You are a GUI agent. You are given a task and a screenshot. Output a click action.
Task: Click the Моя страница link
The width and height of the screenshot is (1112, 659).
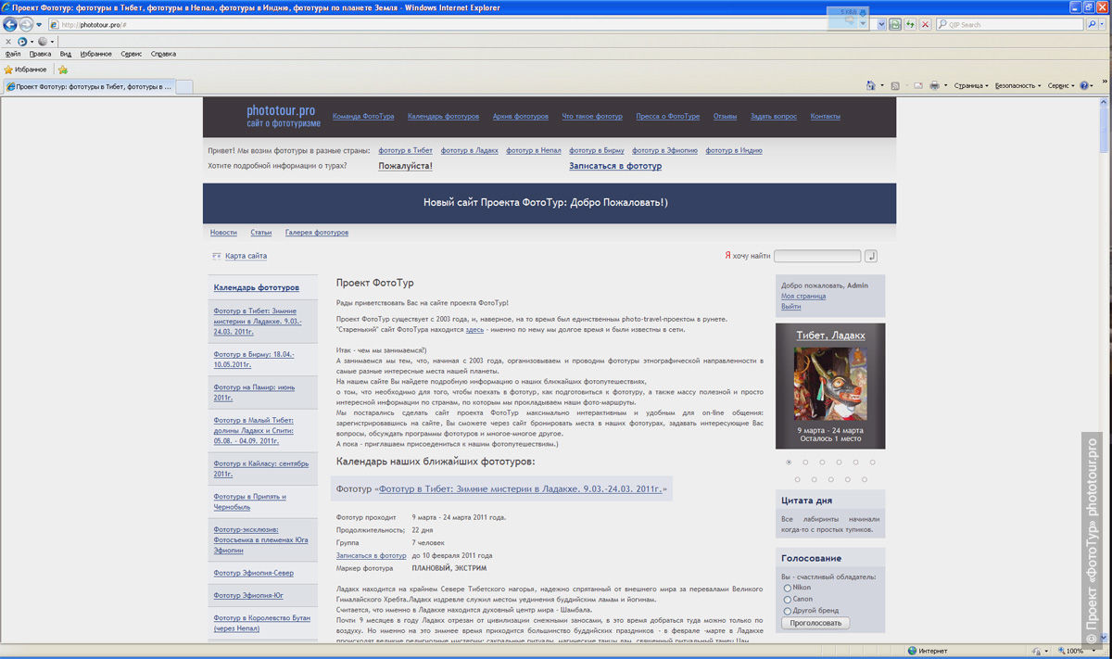pos(803,296)
